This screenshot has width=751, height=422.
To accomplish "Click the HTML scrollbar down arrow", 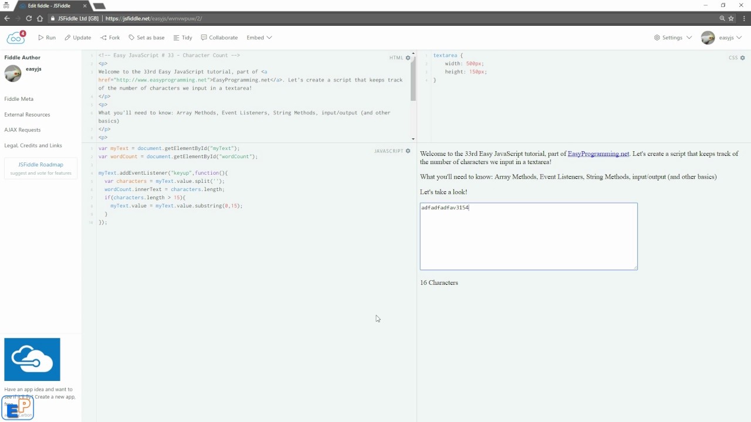I will 413,139.
